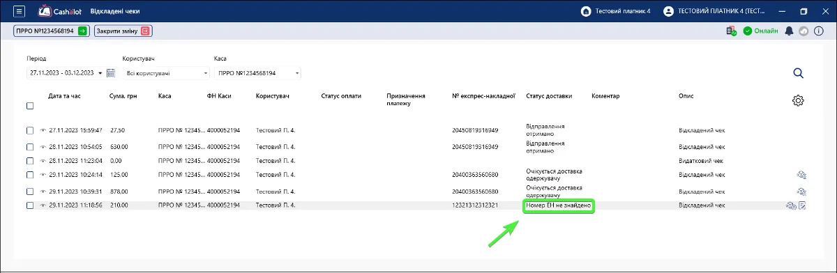Image resolution: width=837 pixels, height=273 pixels.
Task: View receipt via eye icon, 27.11.2023 15:59:47
Action: pos(43,130)
